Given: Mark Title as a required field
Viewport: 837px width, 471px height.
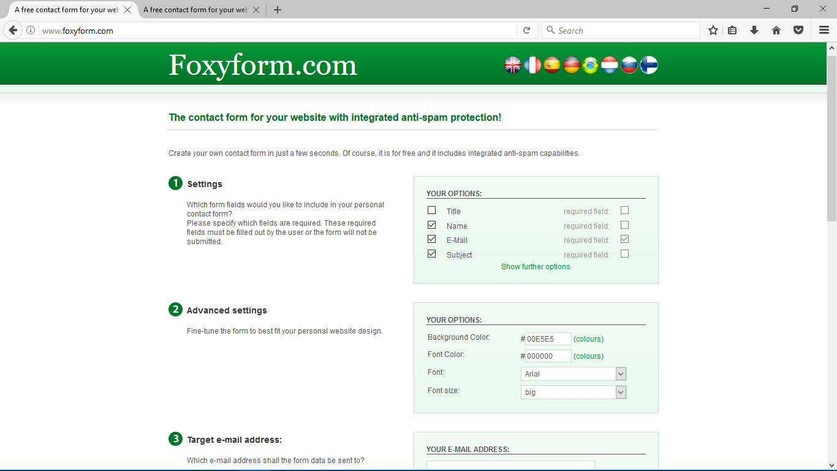Looking at the screenshot, I should coord(625,210).
